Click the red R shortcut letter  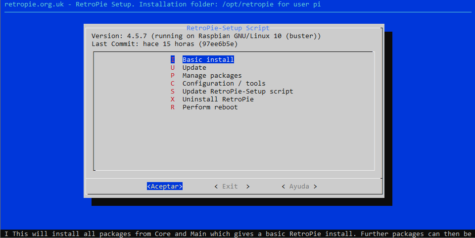coord(173,107)
